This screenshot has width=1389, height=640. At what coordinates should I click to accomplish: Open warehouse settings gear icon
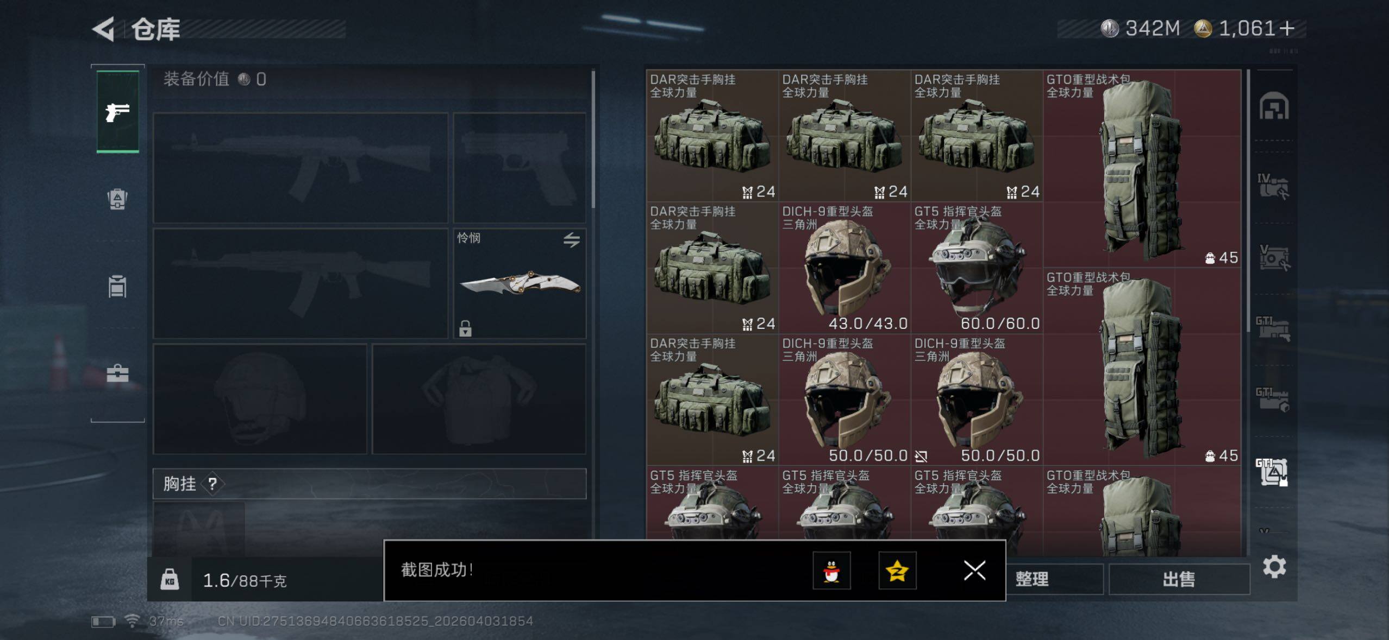1274,567
